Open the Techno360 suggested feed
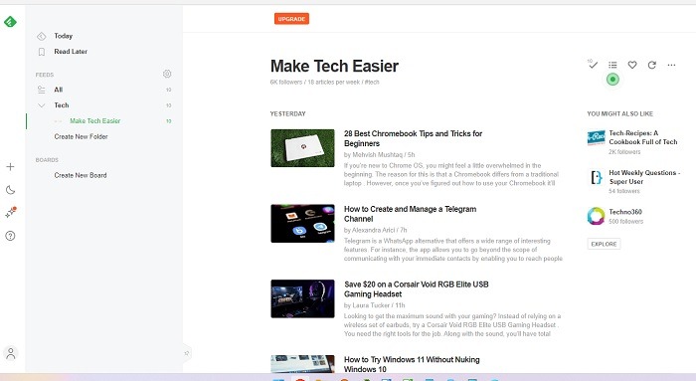Image resolution: width=696 pixels, height=381 pixels. (625, 212)
